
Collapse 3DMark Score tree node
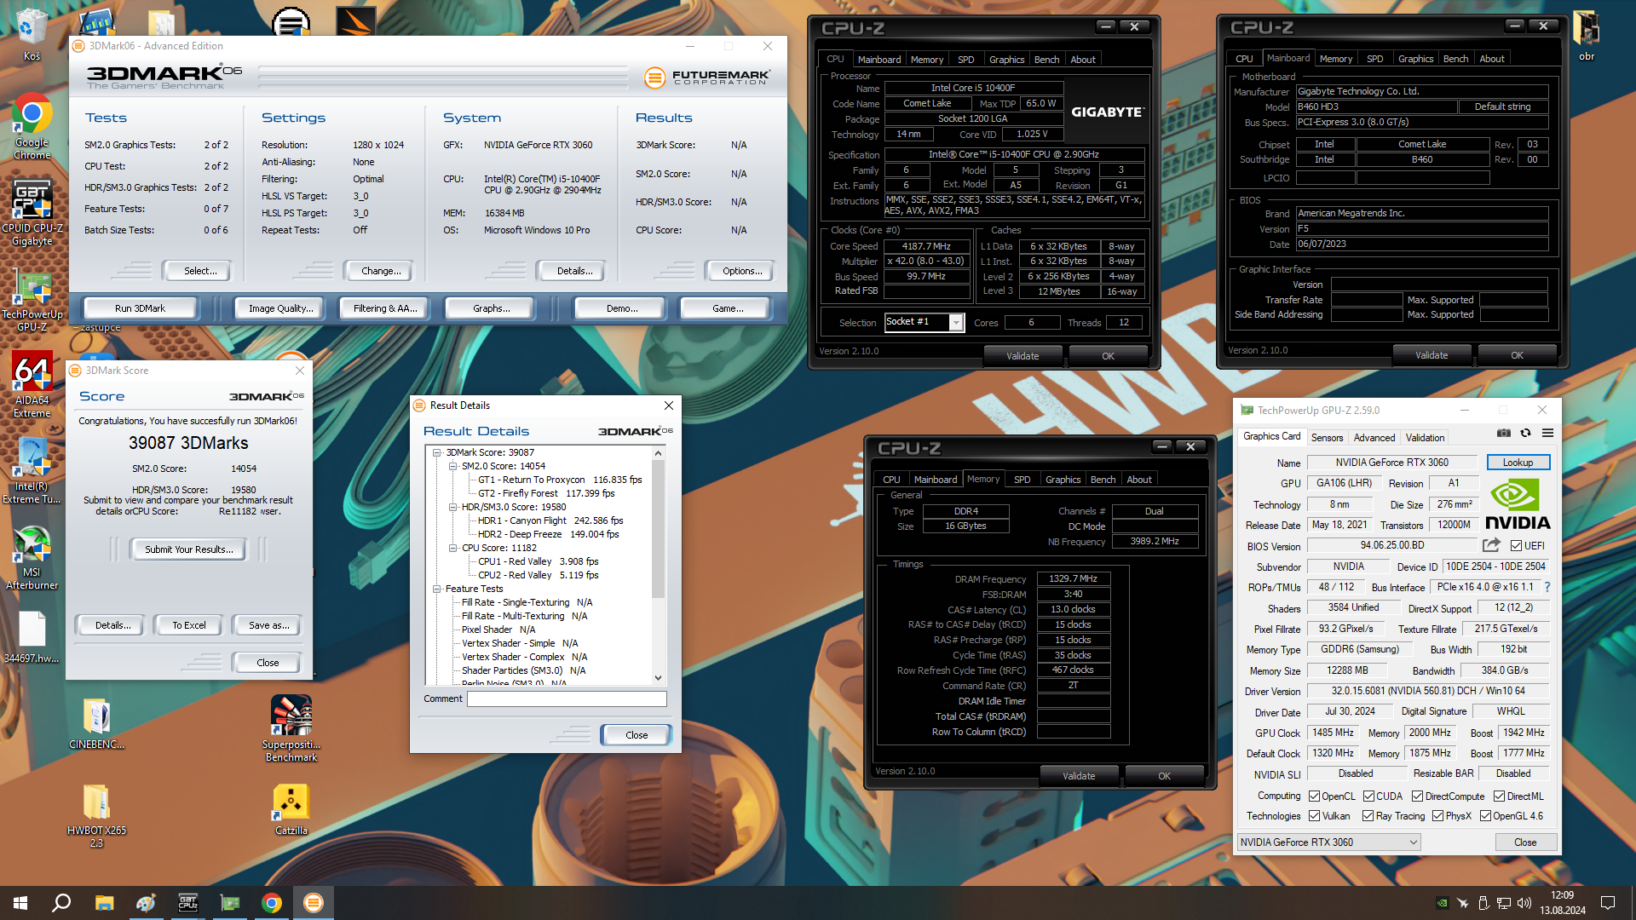pyautogui.click(x=437, y=452)
